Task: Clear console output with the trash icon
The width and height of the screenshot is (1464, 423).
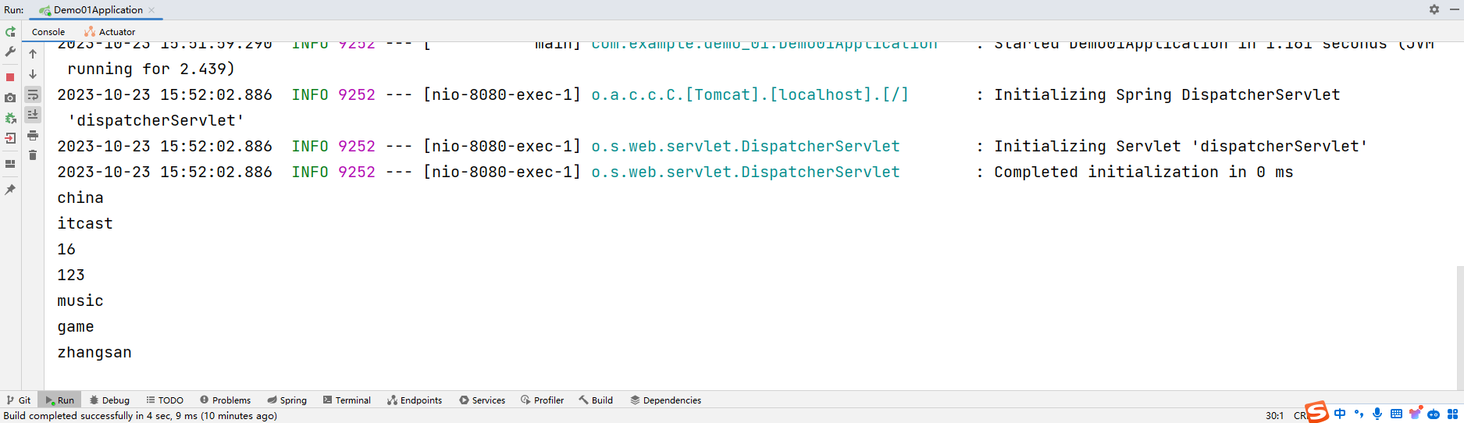Action: (33, 155)
